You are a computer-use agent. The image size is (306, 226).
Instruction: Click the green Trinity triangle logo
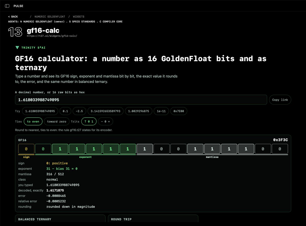pos(17,48)
